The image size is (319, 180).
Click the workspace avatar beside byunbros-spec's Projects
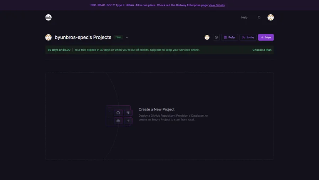coord(49,37)
